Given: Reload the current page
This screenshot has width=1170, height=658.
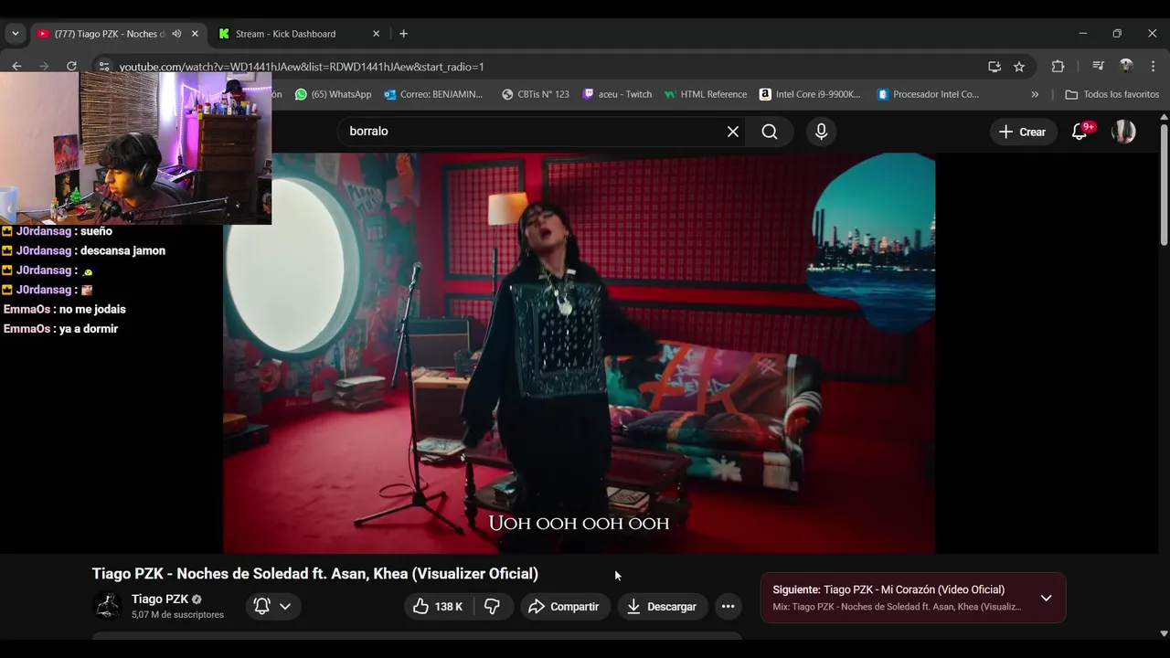Looking at the screenshot, I should [x=71, y=66].
